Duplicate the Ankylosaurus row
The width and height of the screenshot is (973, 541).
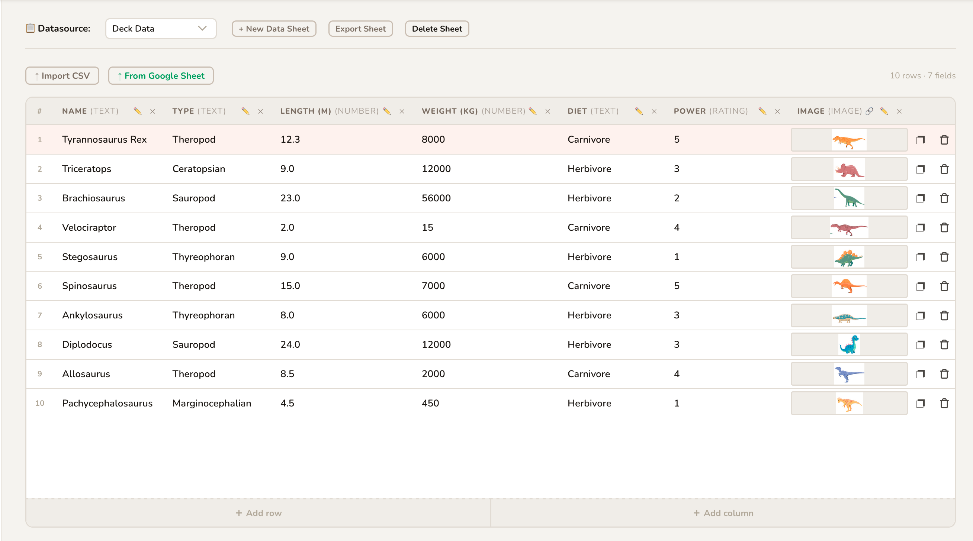[x=921, y=315]
